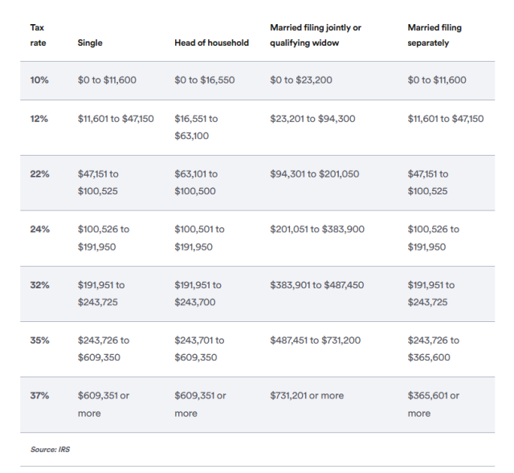Select the 35% tax rate cell

click(39, 340)
